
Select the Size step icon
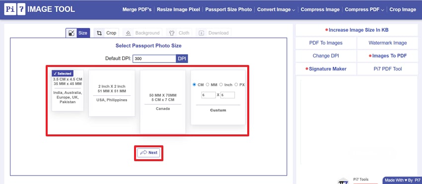point(71,33)
